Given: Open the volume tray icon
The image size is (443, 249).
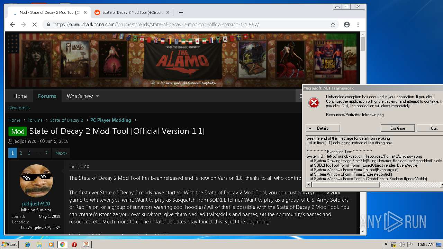Looking at the screenshot, I should [402, 245].
